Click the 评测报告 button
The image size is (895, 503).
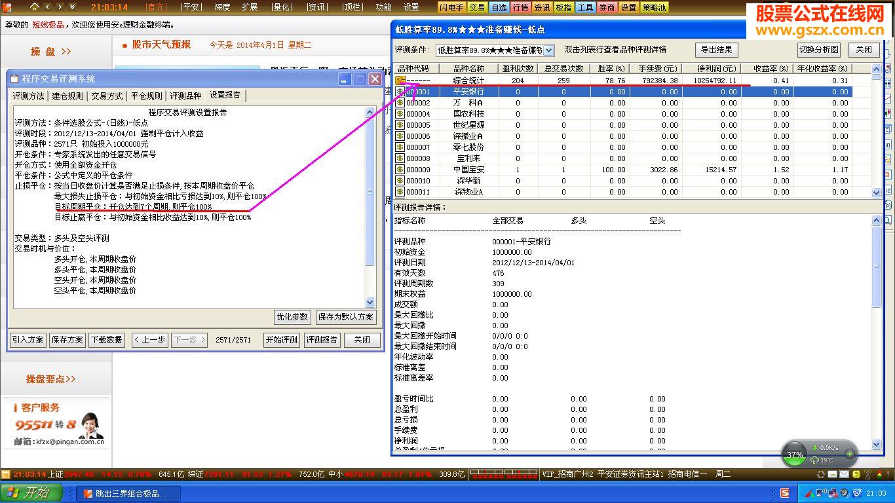pos(322,340)
